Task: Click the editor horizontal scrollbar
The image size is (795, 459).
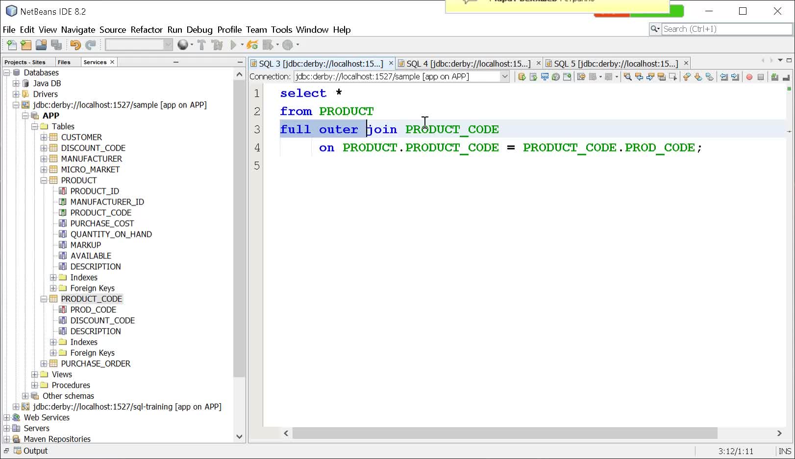Action: coord(505,433)
